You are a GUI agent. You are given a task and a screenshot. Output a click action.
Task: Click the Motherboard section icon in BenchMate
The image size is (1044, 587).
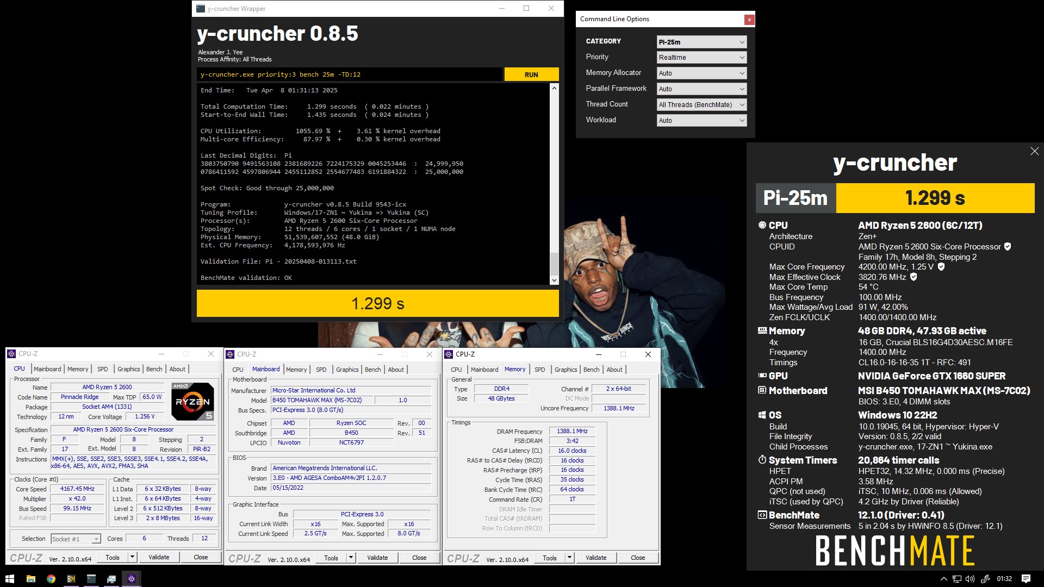762,390
